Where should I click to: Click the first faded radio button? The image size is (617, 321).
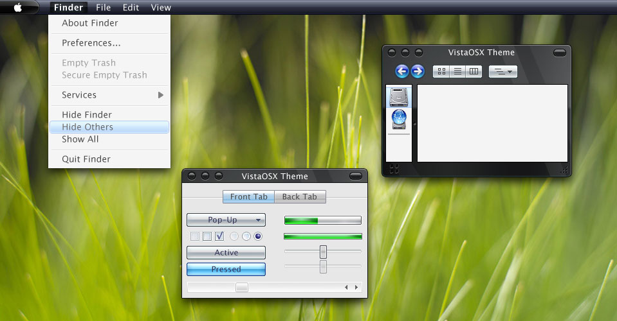tap(234, 236)
